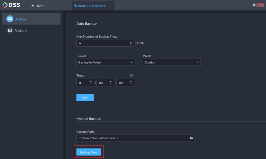The width and height of the screenshot is (266, 159).
Task: Click the Save button
Action: [x=85, y=98]
